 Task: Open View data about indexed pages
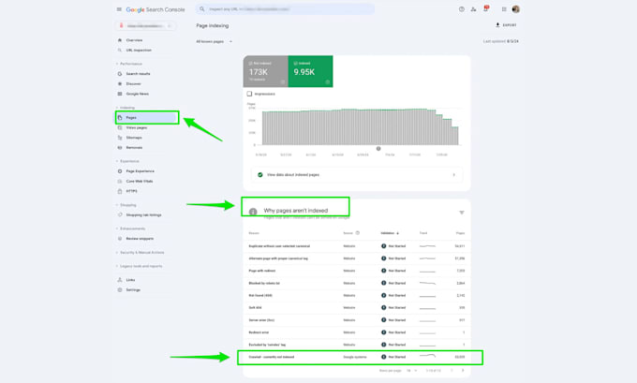(x=357, y=175)
